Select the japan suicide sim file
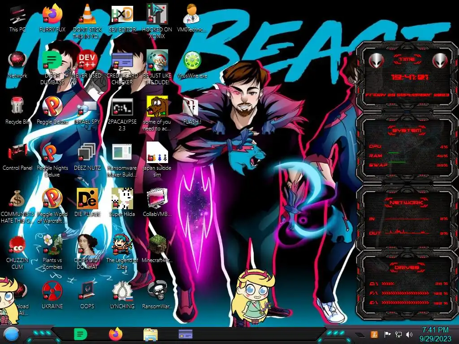 click(157, 160)
